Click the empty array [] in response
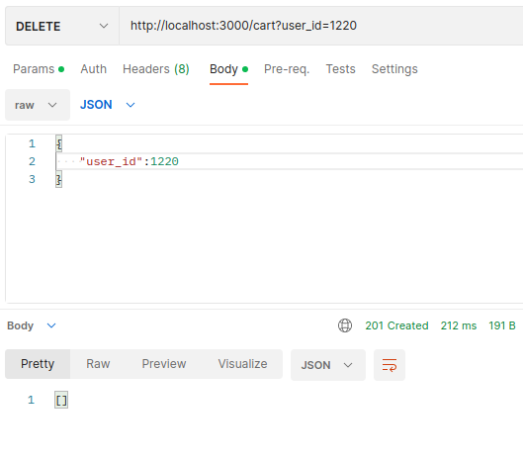This screenshot has width=523, height=462. 61,400
